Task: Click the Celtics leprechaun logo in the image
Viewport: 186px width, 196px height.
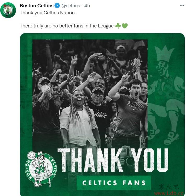Action: [x=40, y=169]
